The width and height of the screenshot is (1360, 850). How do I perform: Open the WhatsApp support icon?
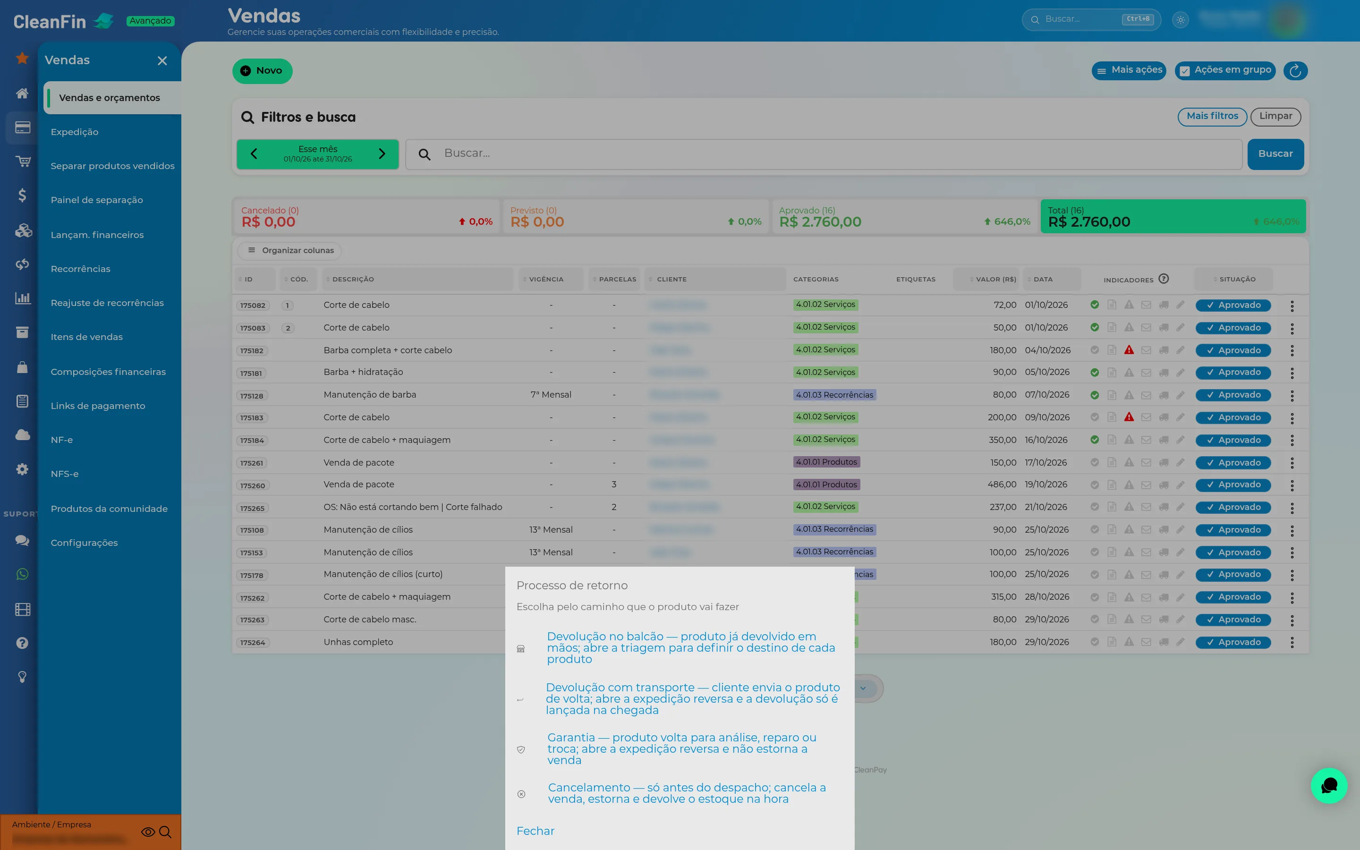coord(22,574)
